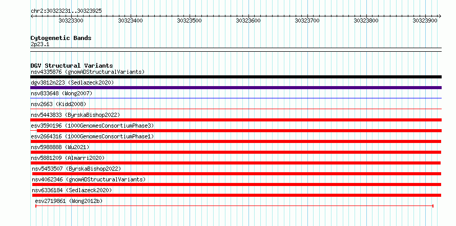The width and height of the screenshot is (456, 226).
Task: Click ruler position 30323500
Action: (190, 20)
